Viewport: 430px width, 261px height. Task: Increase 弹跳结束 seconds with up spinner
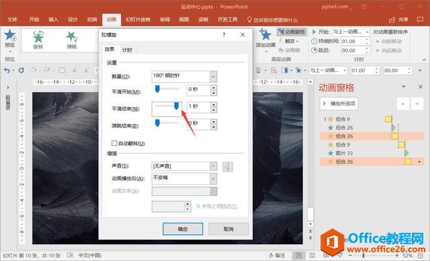[214, 121]
